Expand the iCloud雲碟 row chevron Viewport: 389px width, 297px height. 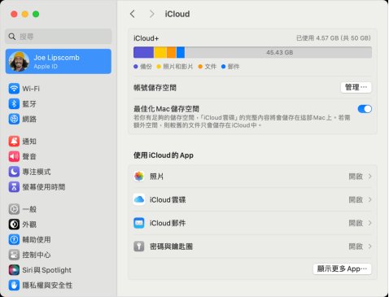click(369, 199)
